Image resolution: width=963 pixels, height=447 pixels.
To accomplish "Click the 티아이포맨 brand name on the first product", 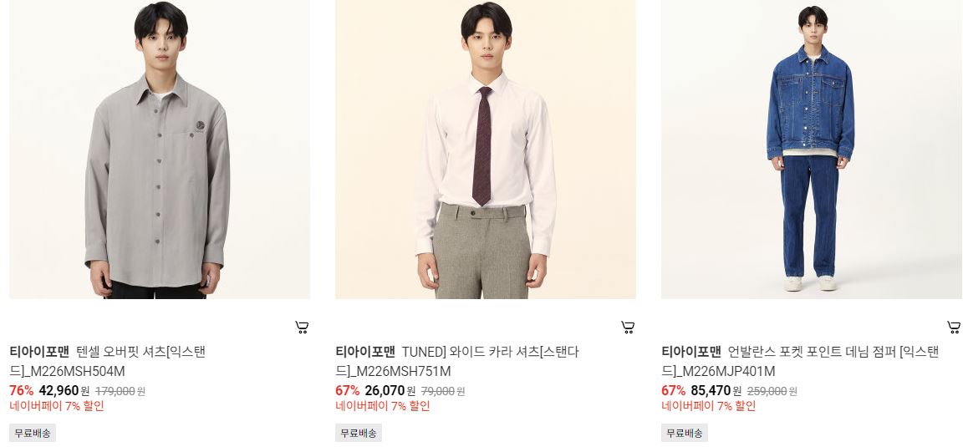I will click(x=39, y=352).
